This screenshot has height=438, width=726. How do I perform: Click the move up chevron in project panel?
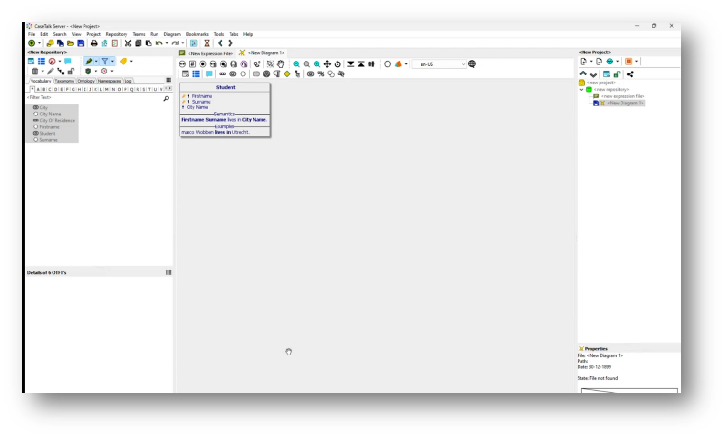(x=583, y=74)
